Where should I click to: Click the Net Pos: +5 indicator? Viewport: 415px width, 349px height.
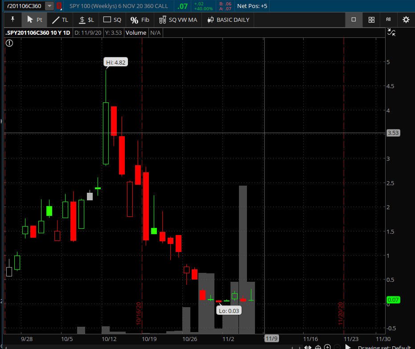[x=252, y=6]
